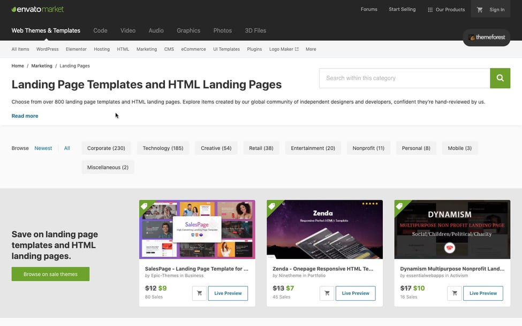The width and height of the screenshot is (522, 326).
Task: Click the Search within this category field
Action: click(x=404, y=78)
